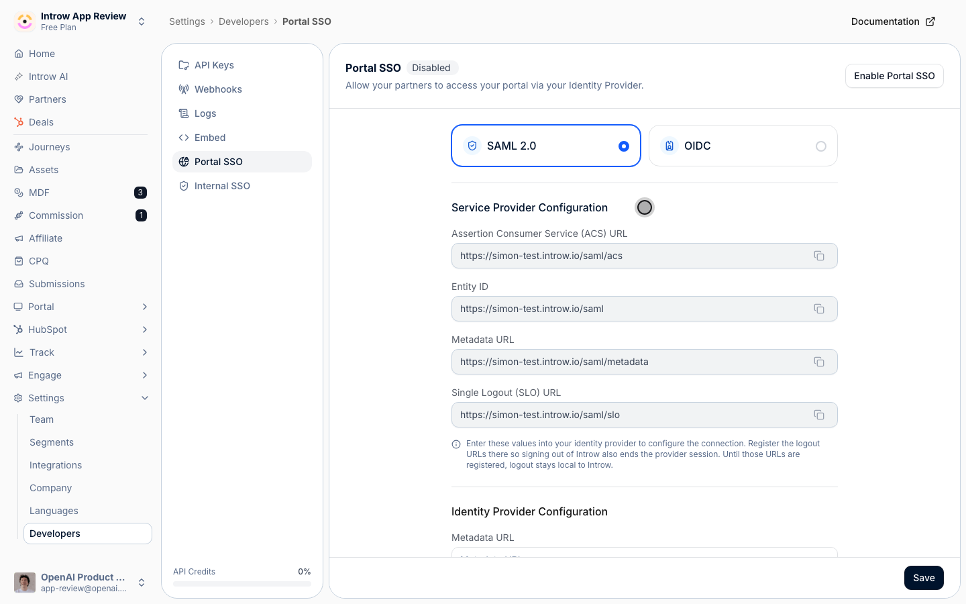
Task: Open Internal SSO in the Developers menu
Action: click(x=242, y=186)
